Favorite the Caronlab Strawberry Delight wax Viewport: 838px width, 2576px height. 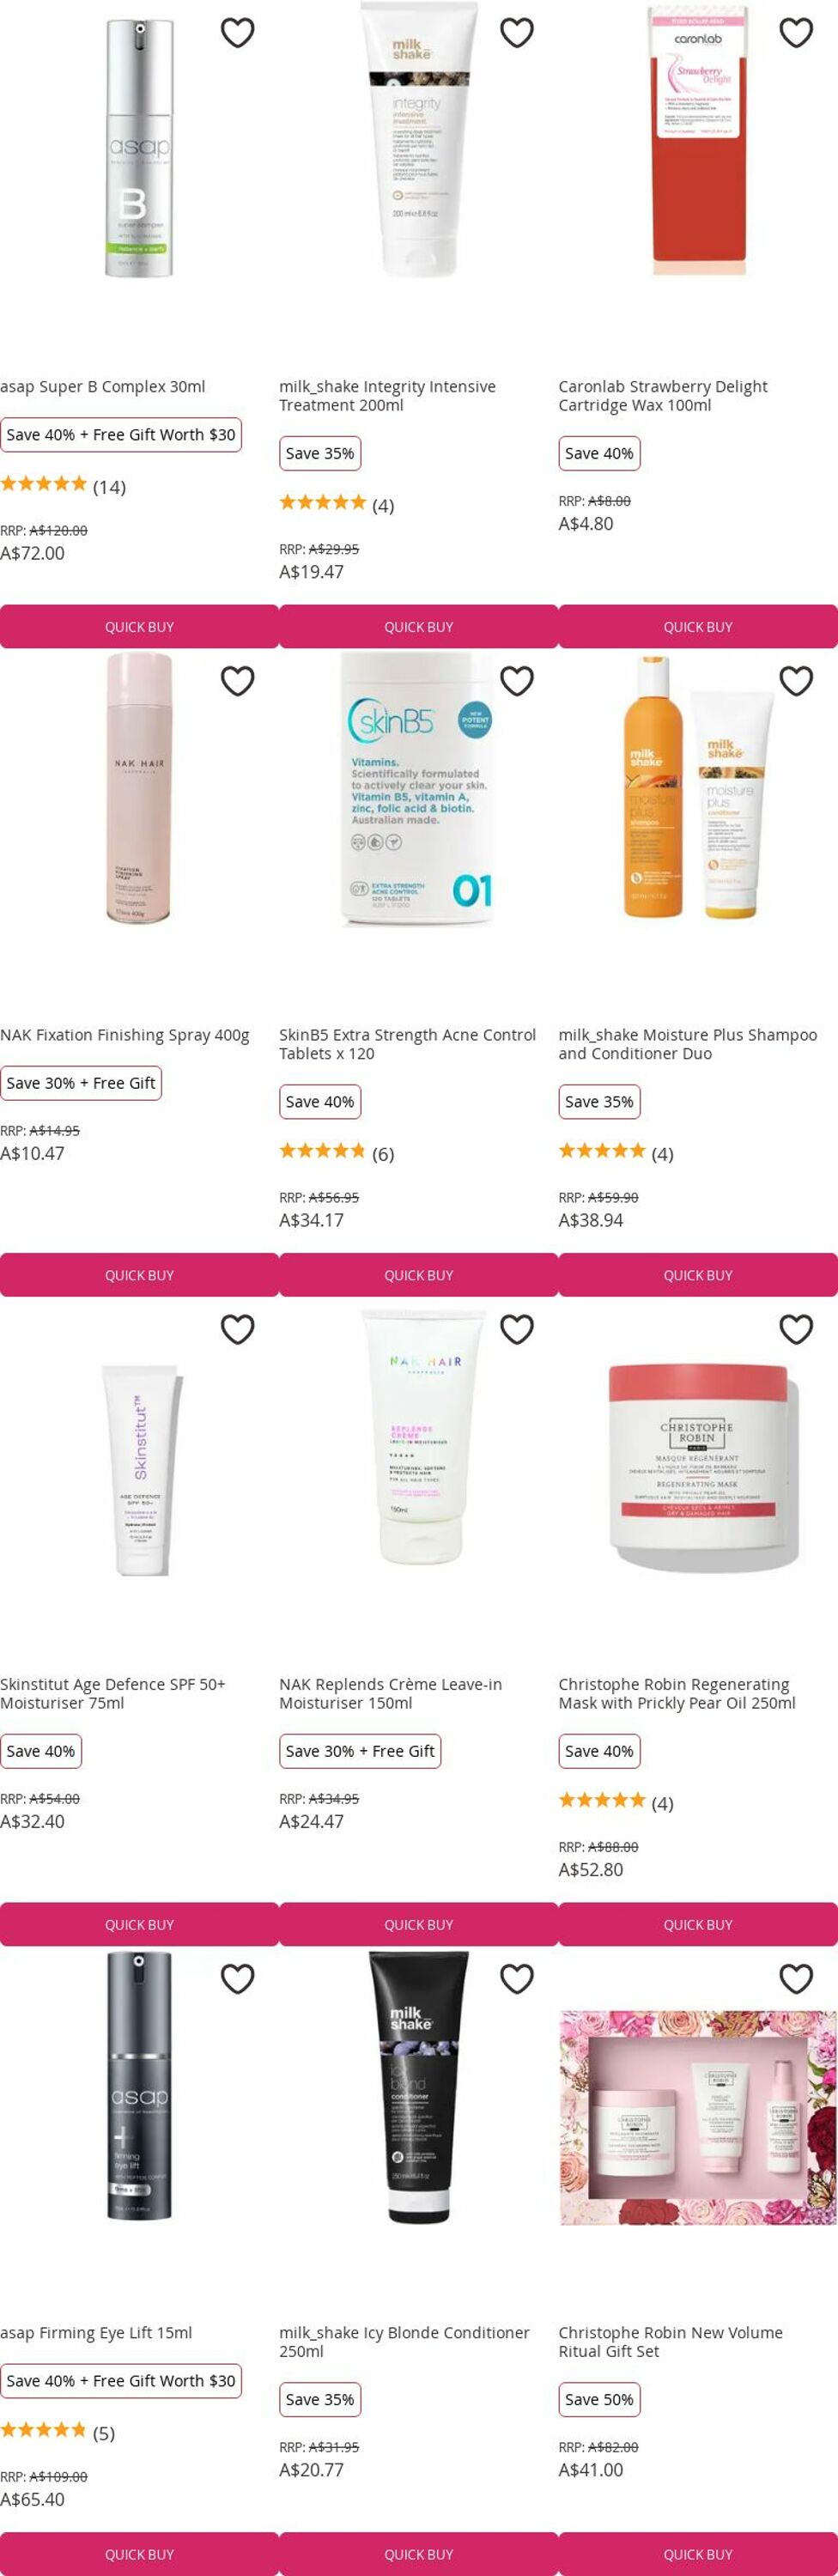click(795, 33)
